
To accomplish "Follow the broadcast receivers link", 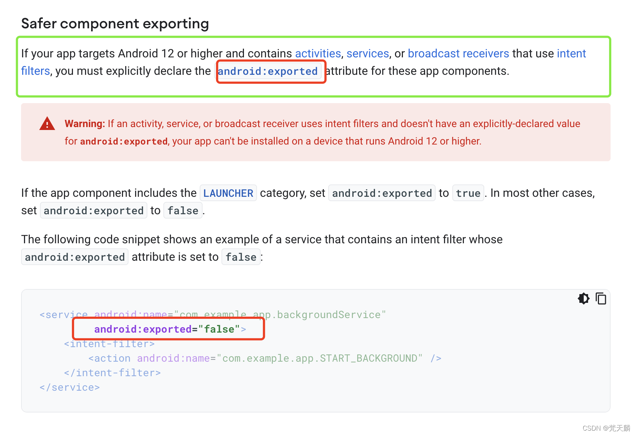I will 458,53.
